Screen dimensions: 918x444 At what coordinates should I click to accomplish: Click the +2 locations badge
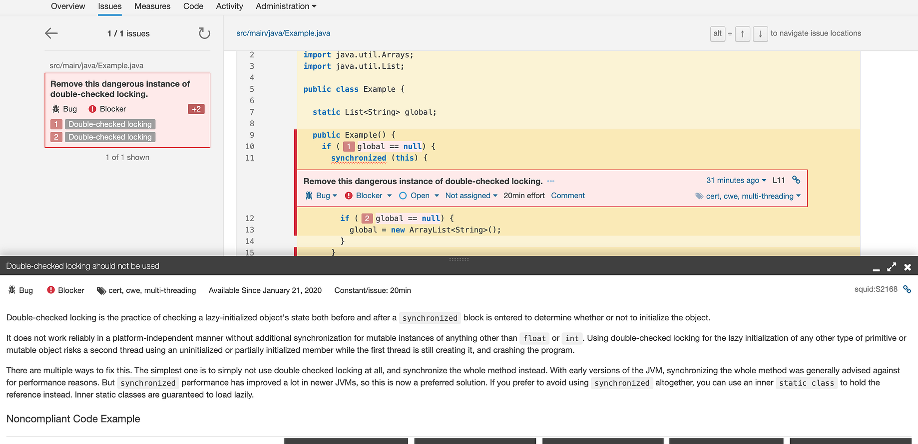coord(196,109)
